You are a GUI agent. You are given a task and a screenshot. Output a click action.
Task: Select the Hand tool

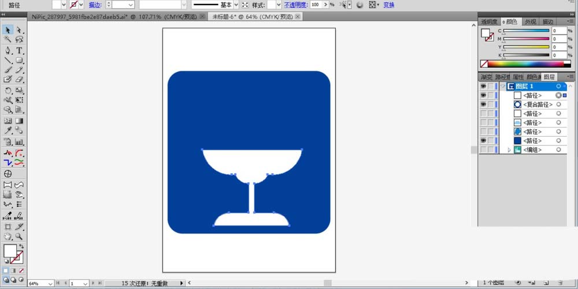click(8, 237)
